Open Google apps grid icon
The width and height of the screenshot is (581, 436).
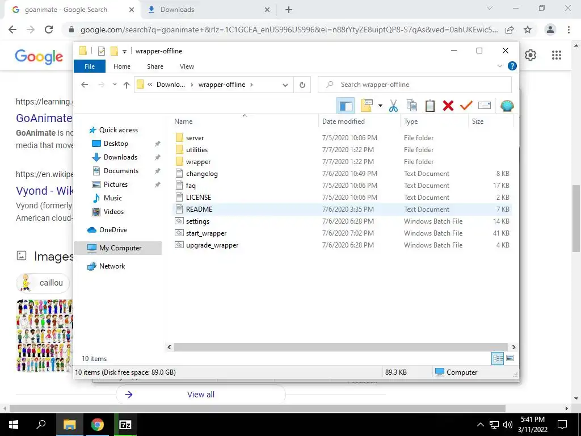click(556, 55)
